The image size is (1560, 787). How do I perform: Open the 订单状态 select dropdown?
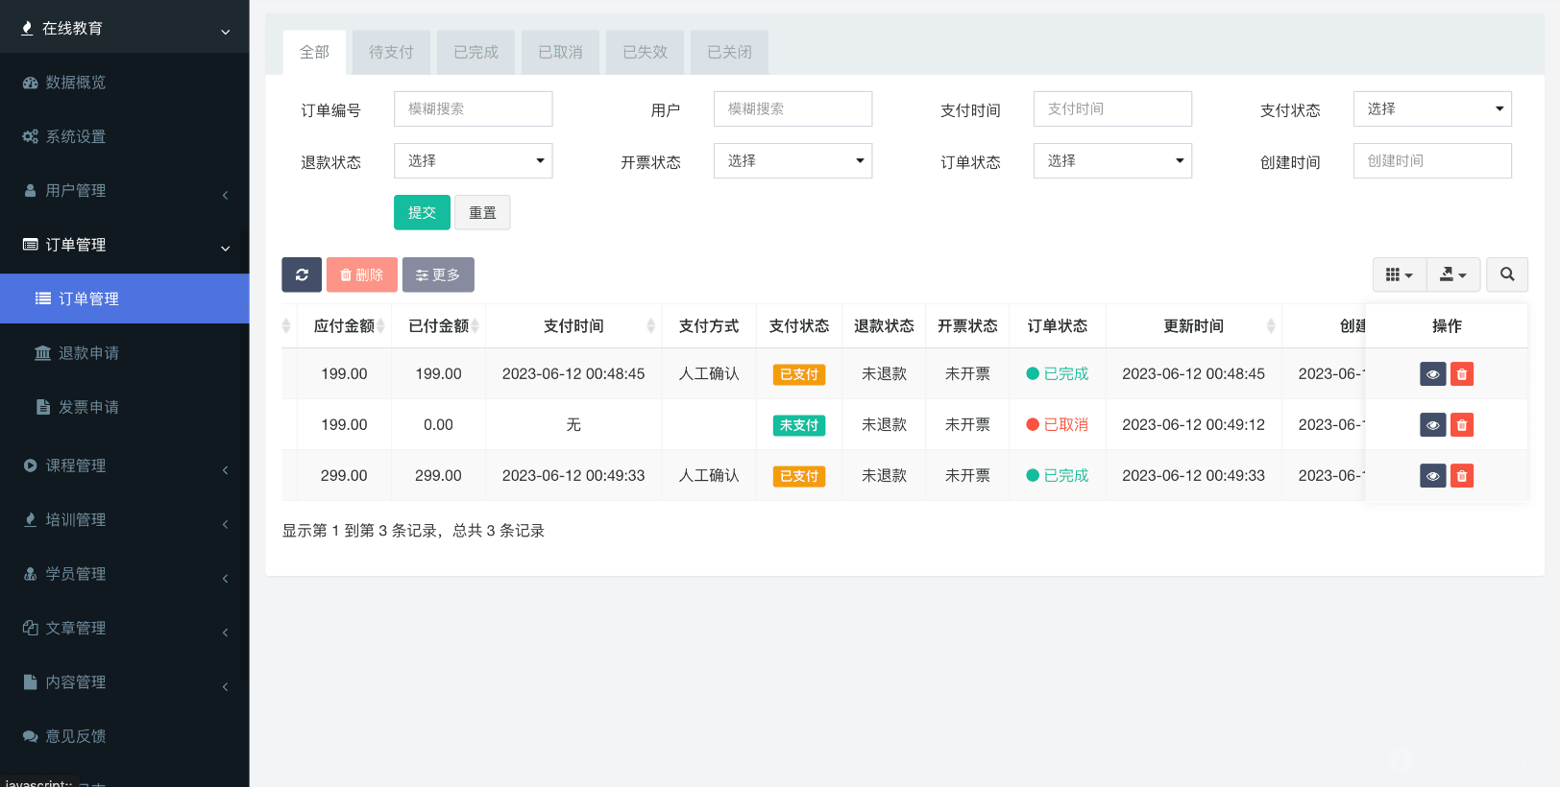tap(1112, 160)
